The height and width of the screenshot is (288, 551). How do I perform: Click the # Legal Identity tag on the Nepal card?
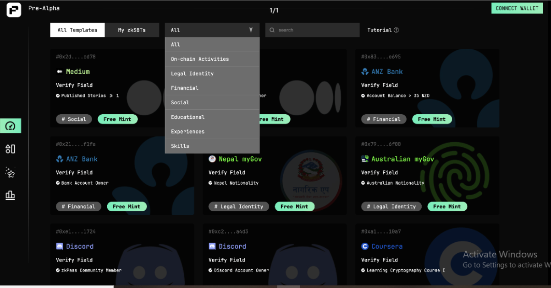pos(239,207)
